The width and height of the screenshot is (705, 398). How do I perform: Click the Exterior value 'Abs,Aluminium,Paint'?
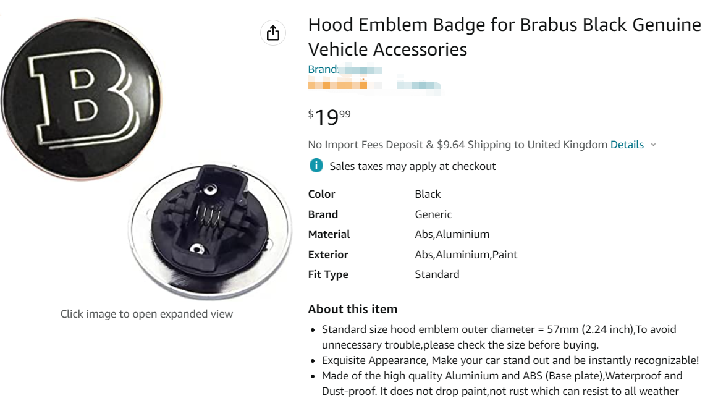[x=466, y=255]
